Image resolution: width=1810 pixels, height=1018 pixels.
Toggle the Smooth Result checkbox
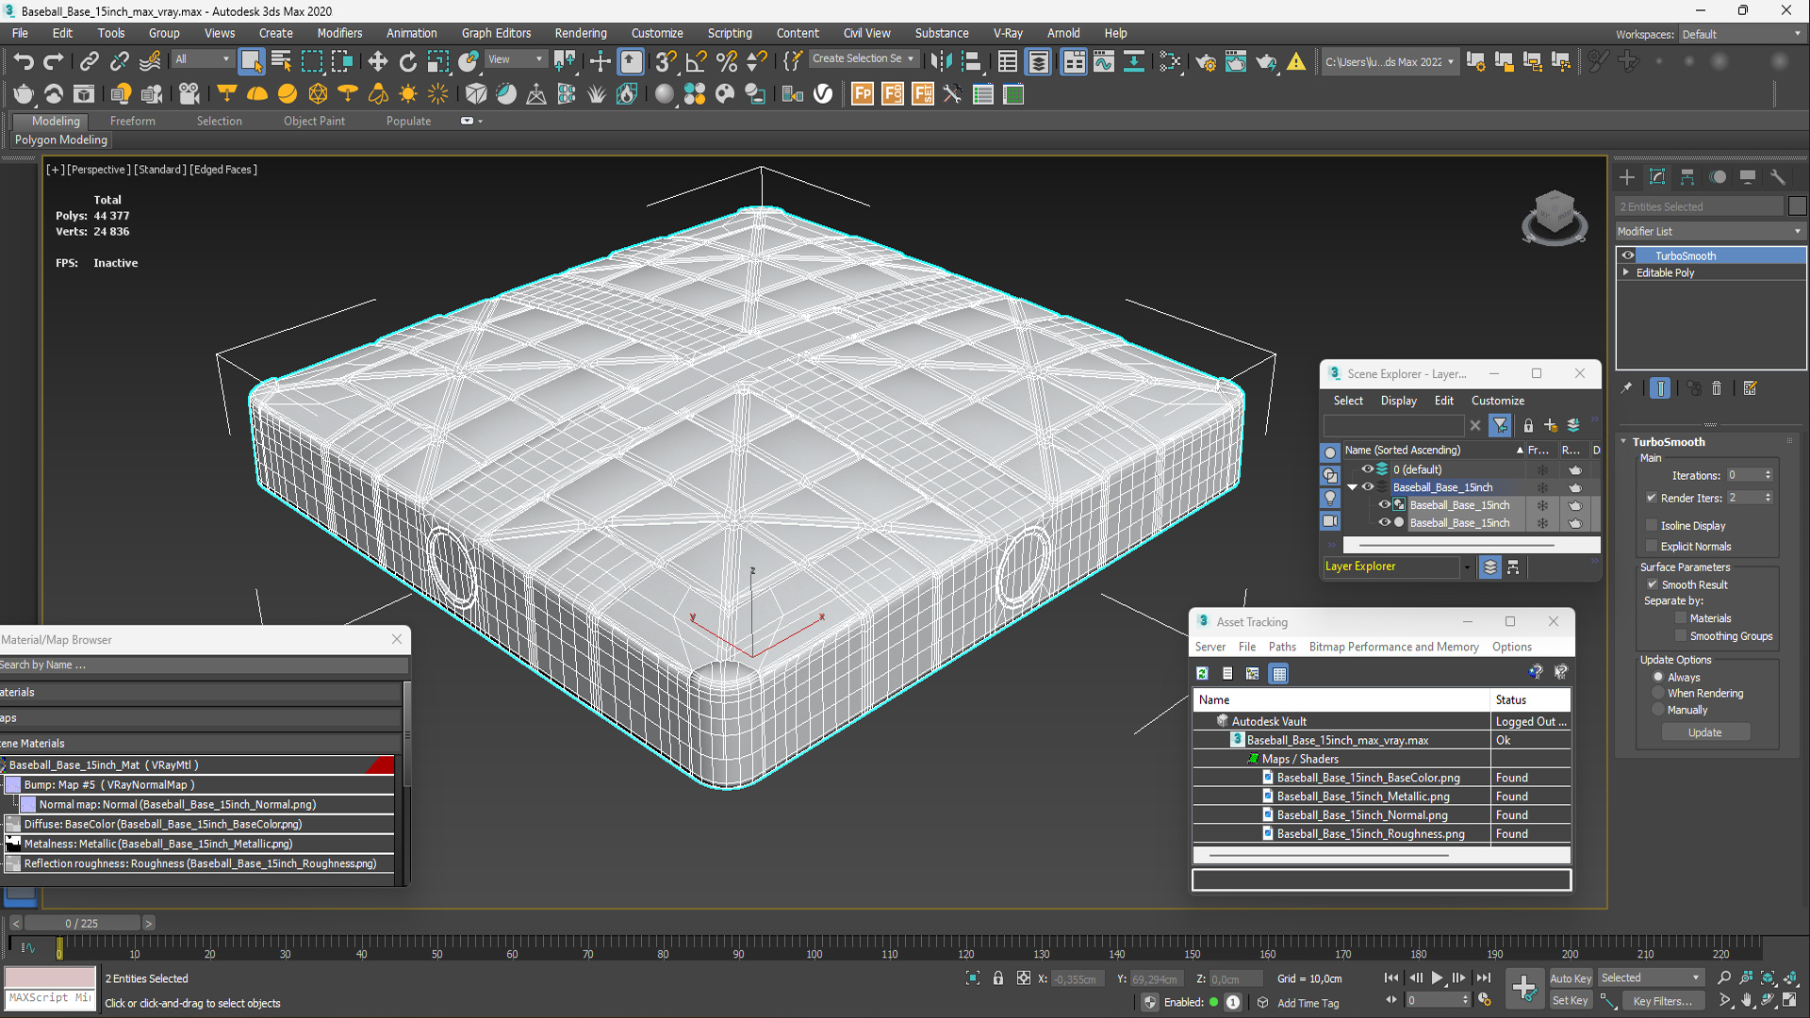(1652, 584)
